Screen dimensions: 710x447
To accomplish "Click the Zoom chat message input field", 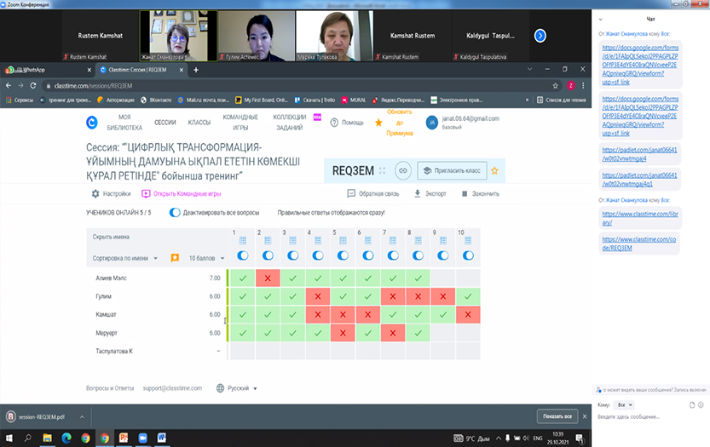I will click(x=648, y=416).
